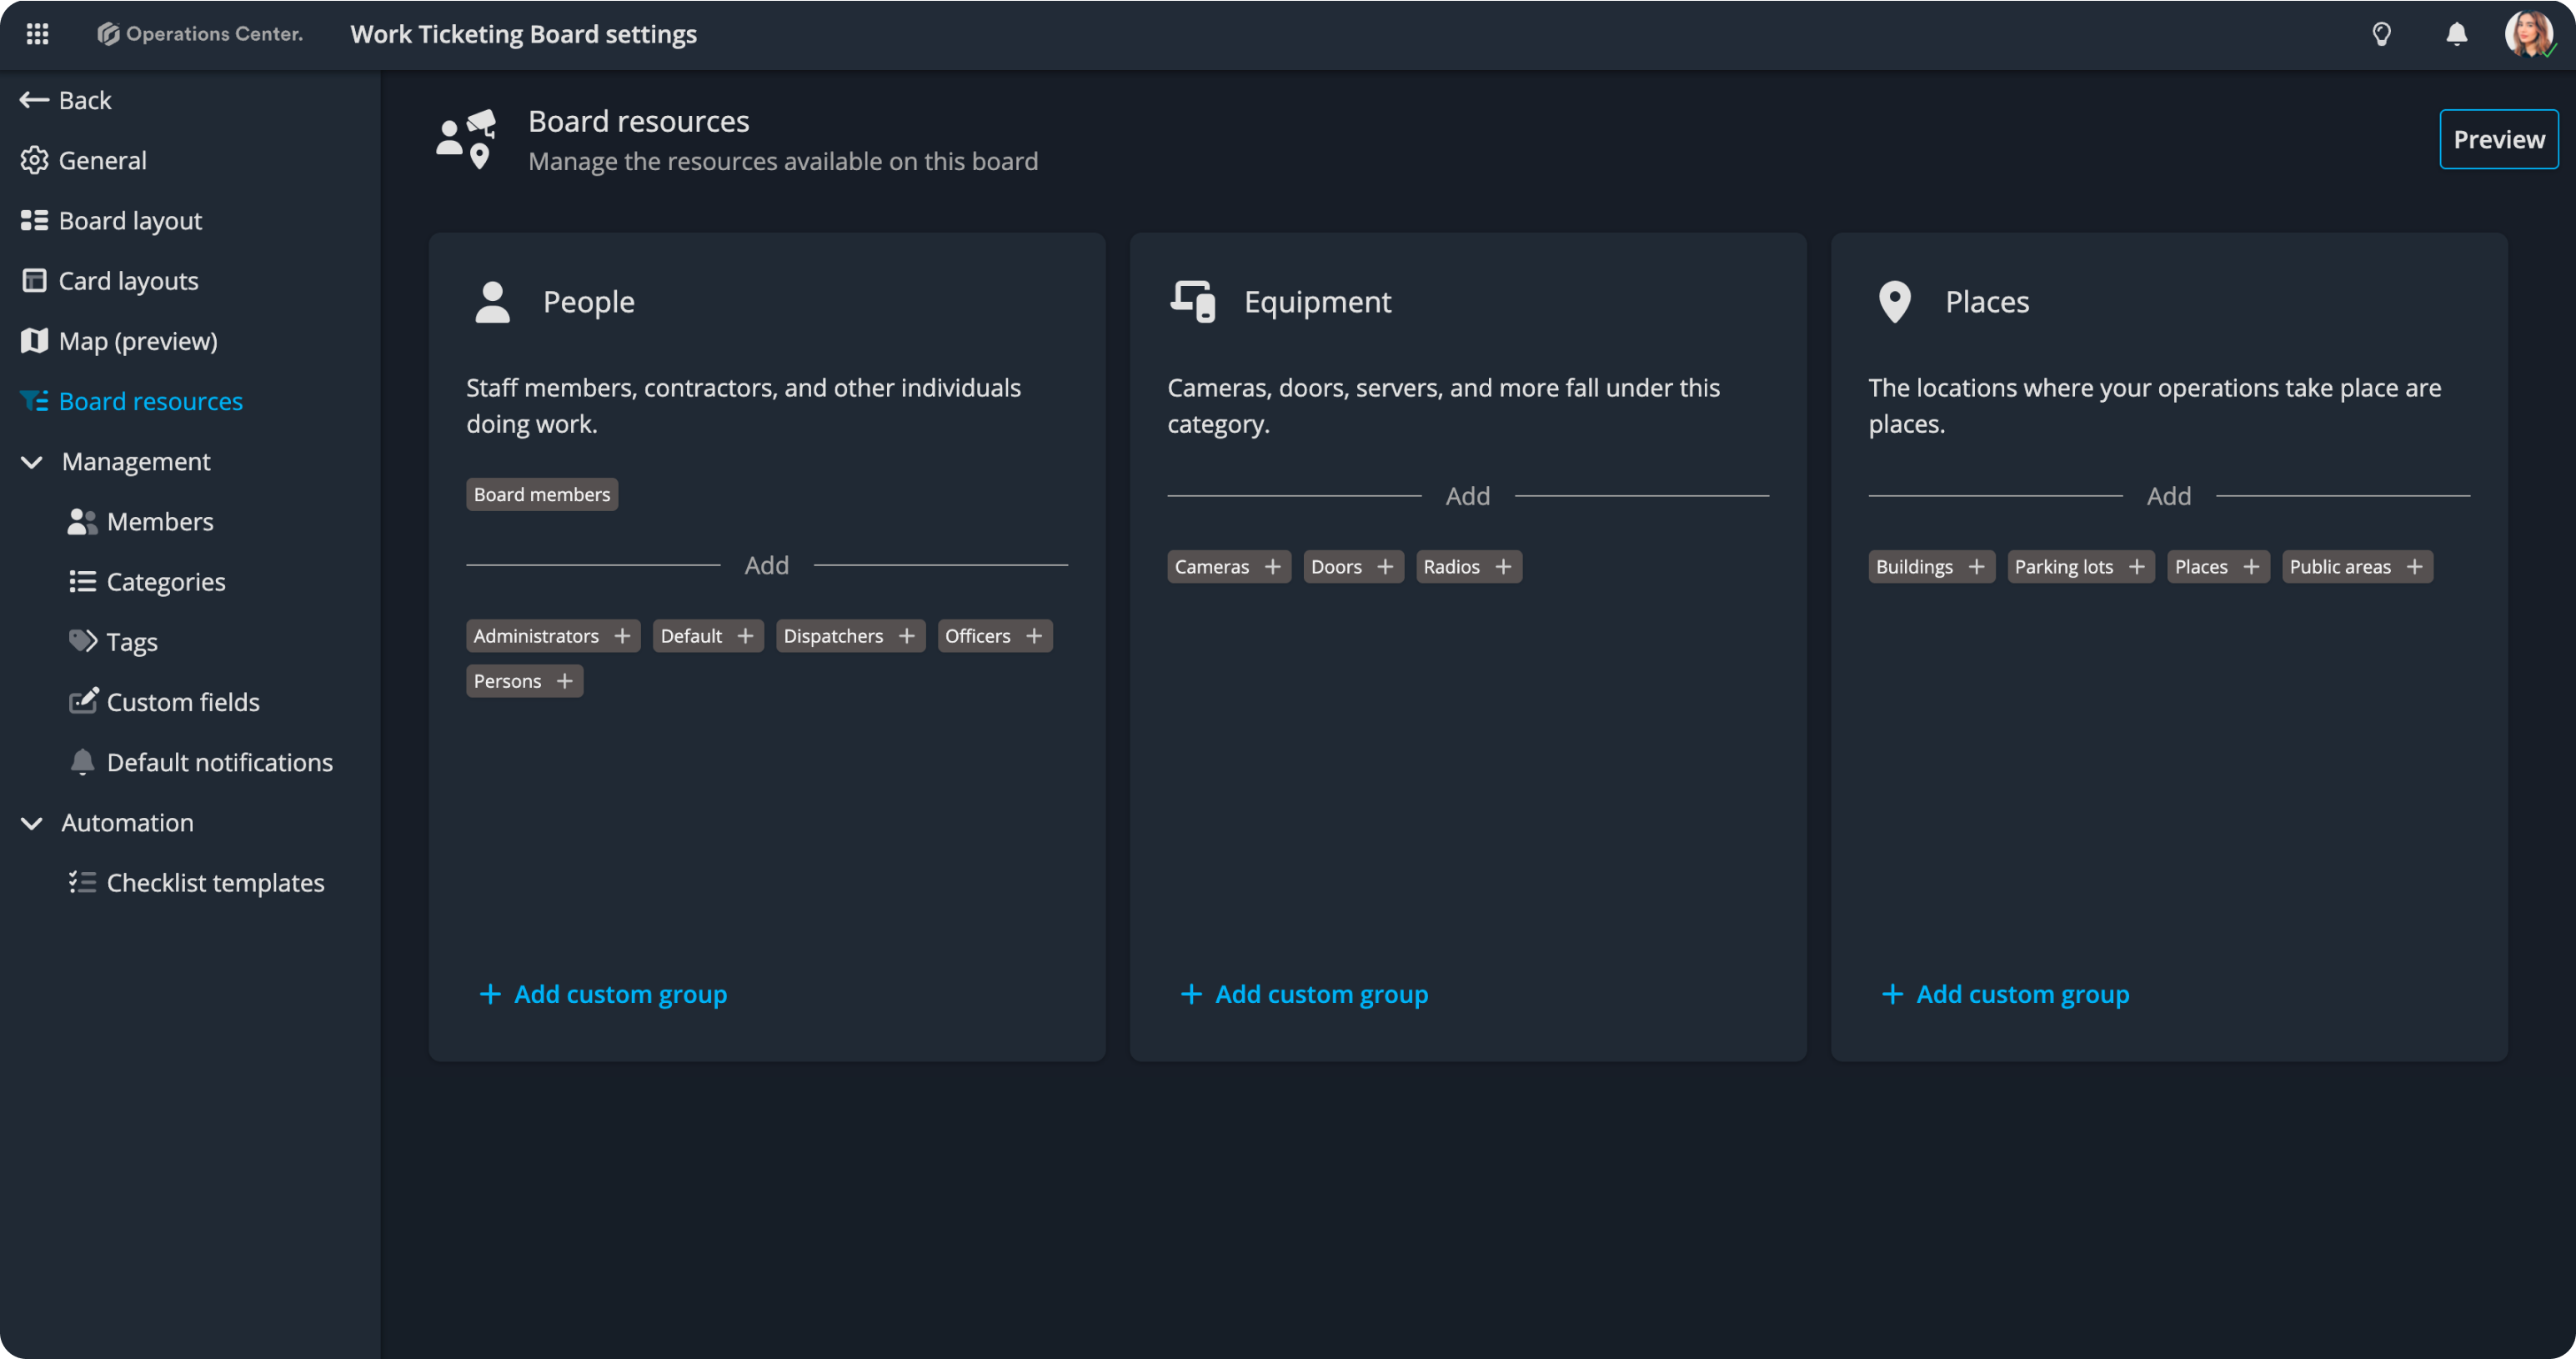2576x1359 pixels.
Task: Open Card layouts settings page
Action: point(128,281)
